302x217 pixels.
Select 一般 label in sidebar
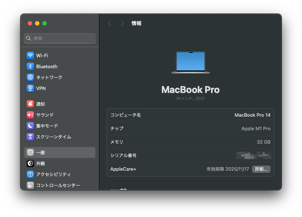tap(41, 152)
